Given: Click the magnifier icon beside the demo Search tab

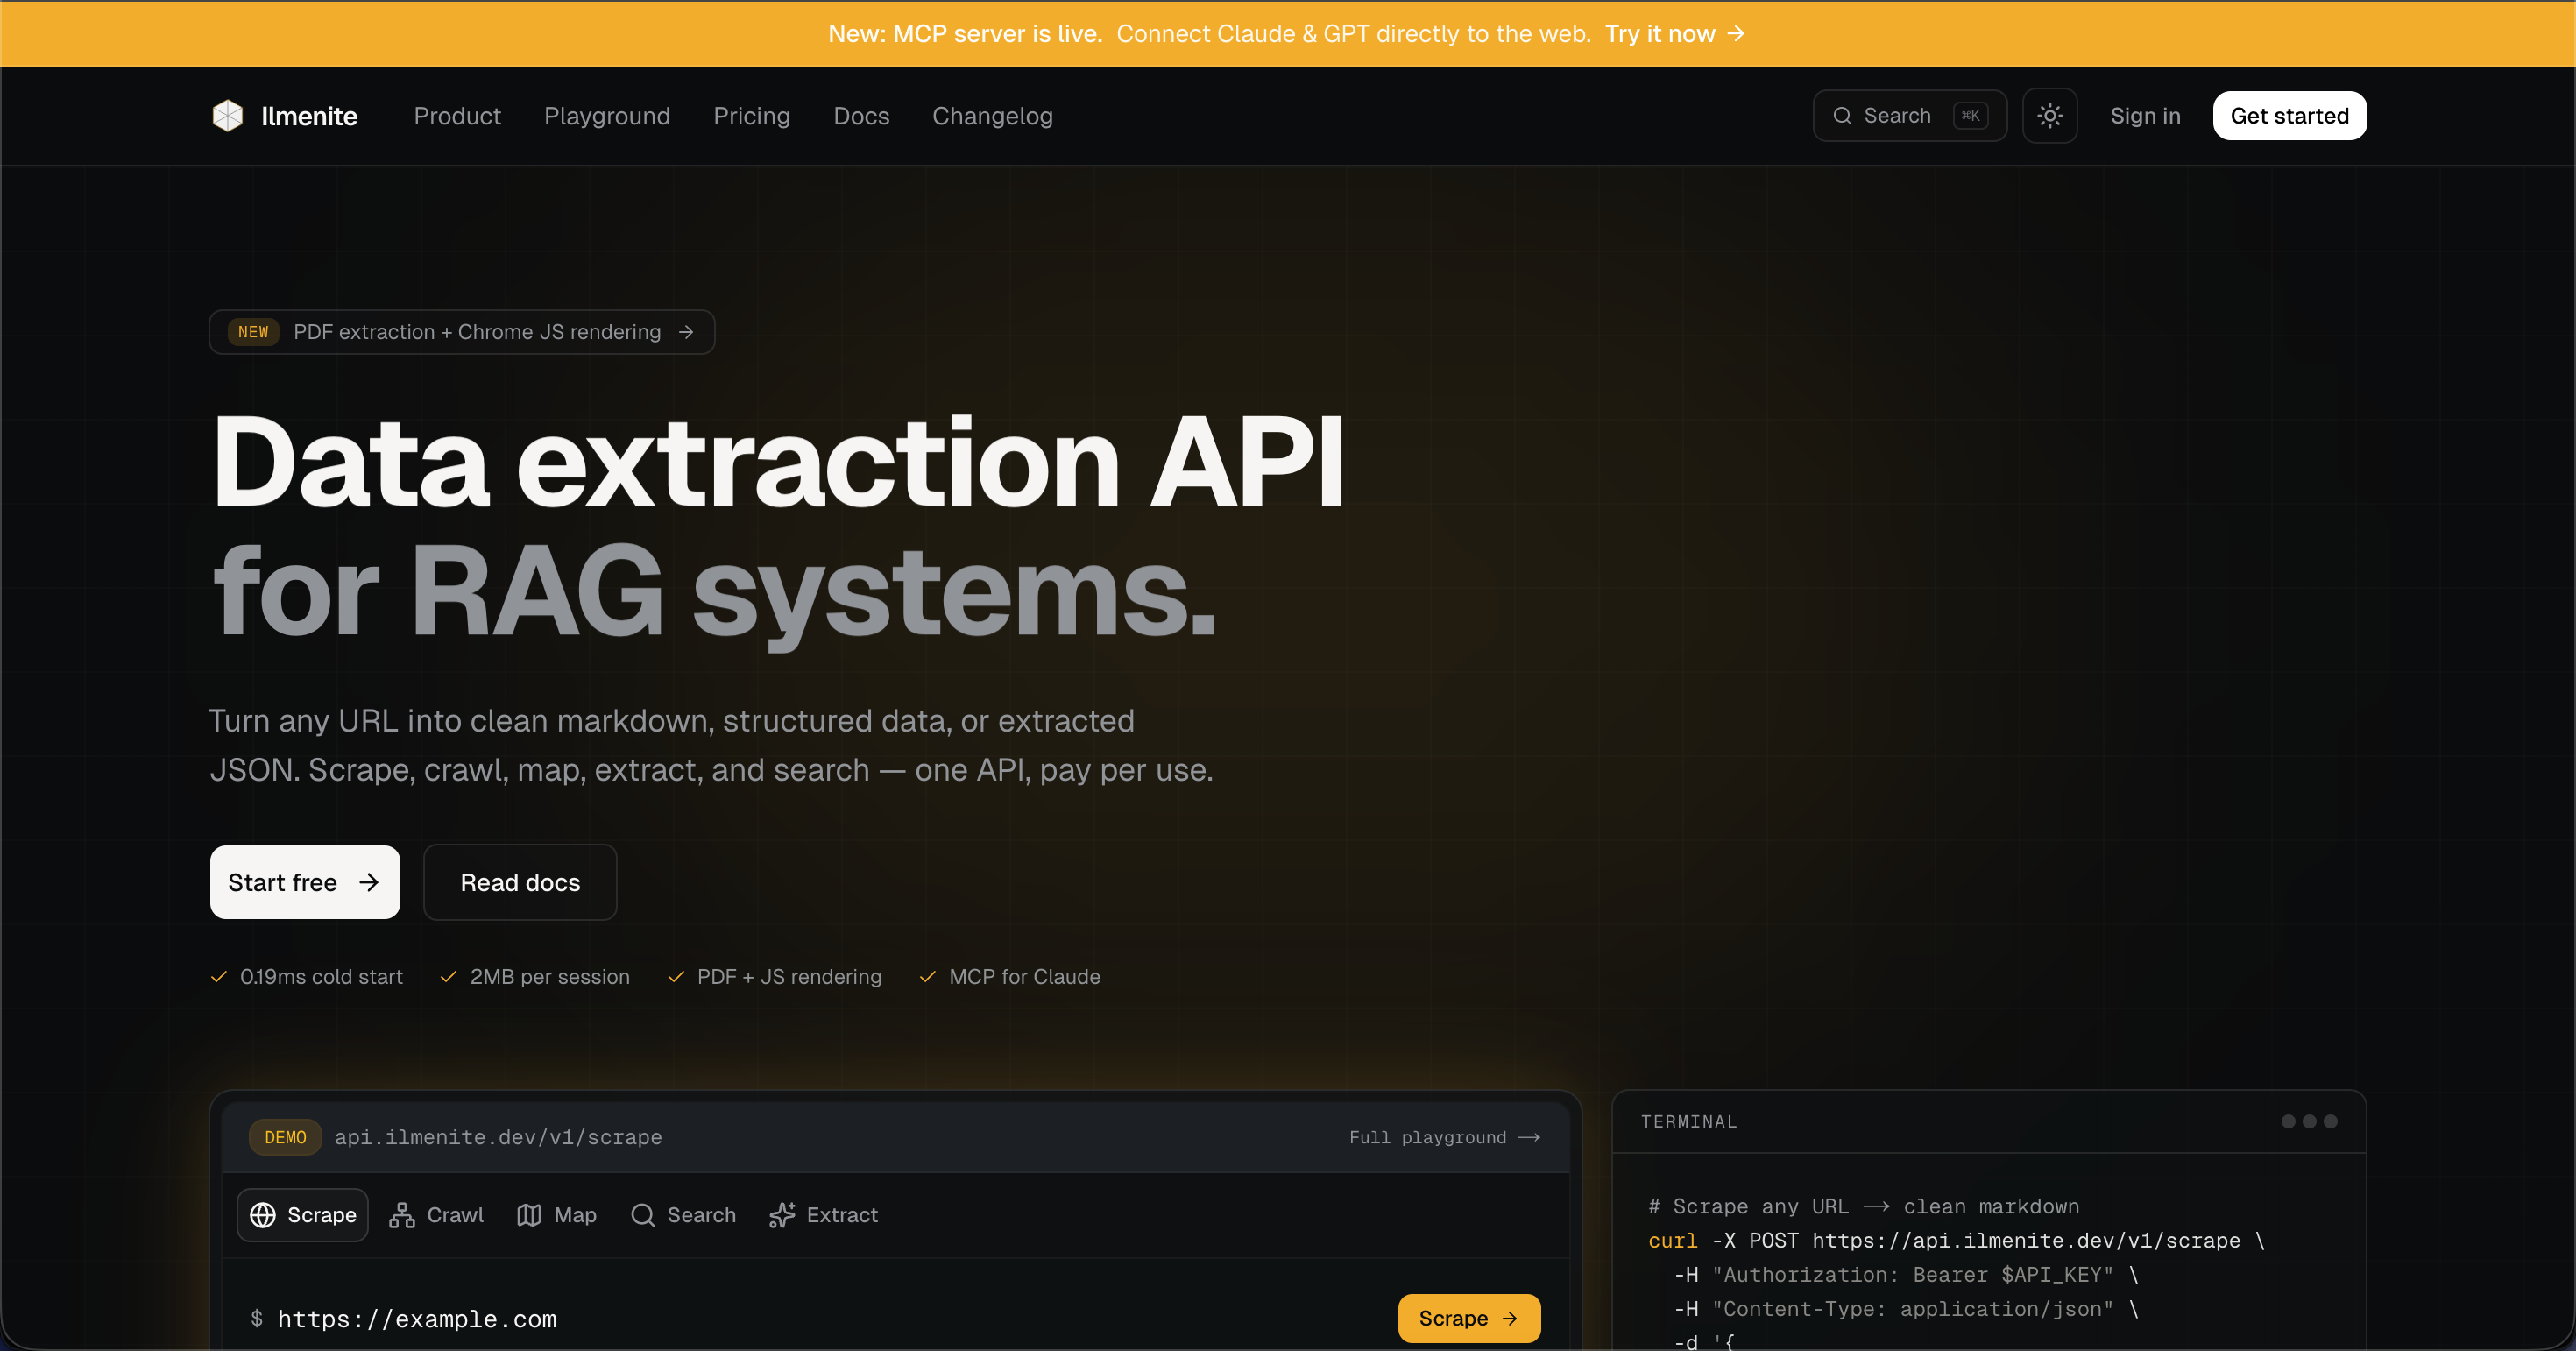Looking at the screenshot, I should tap(642, 1214).
